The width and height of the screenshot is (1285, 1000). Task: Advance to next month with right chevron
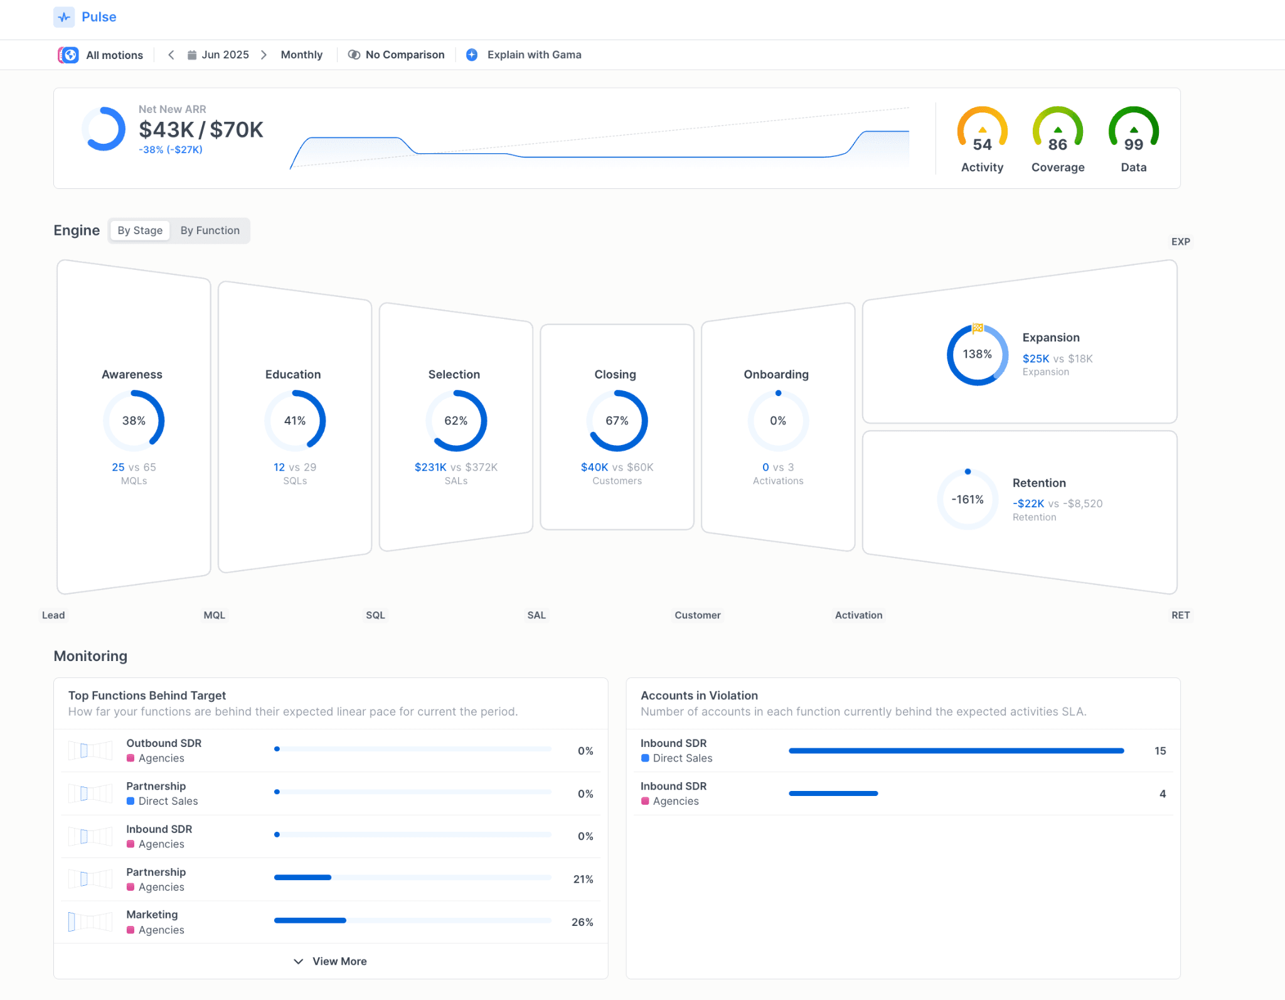coord(264,55)
